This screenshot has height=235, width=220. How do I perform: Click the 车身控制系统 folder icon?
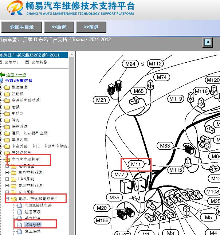[x=13, y=173]
